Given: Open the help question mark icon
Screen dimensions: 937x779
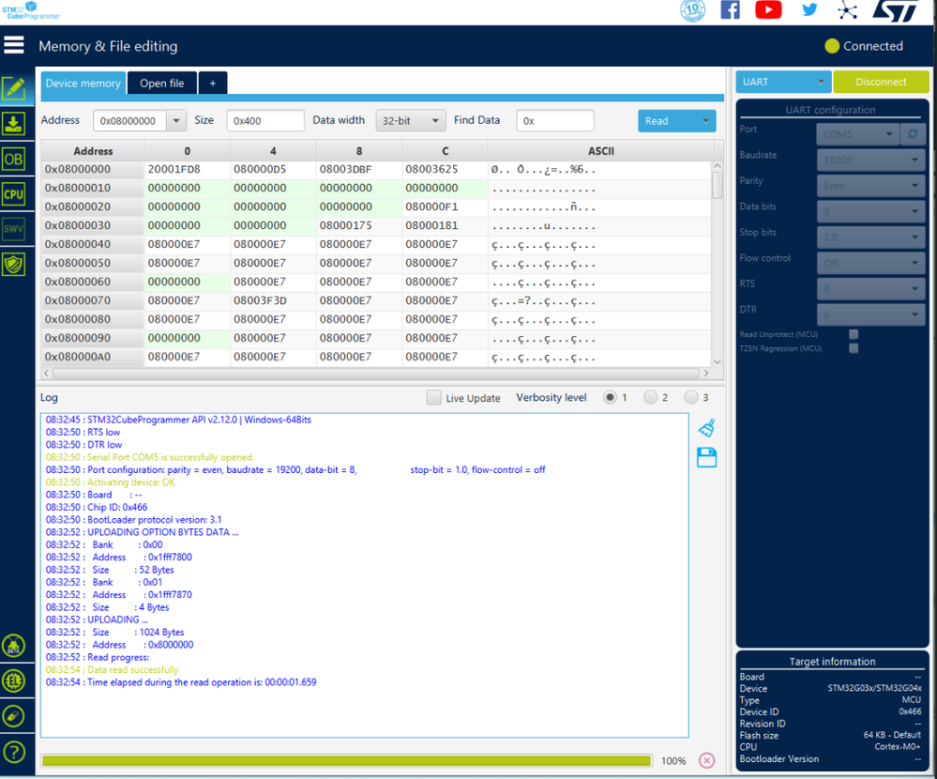Looking at the screenshot, I should tap(14, 752).
